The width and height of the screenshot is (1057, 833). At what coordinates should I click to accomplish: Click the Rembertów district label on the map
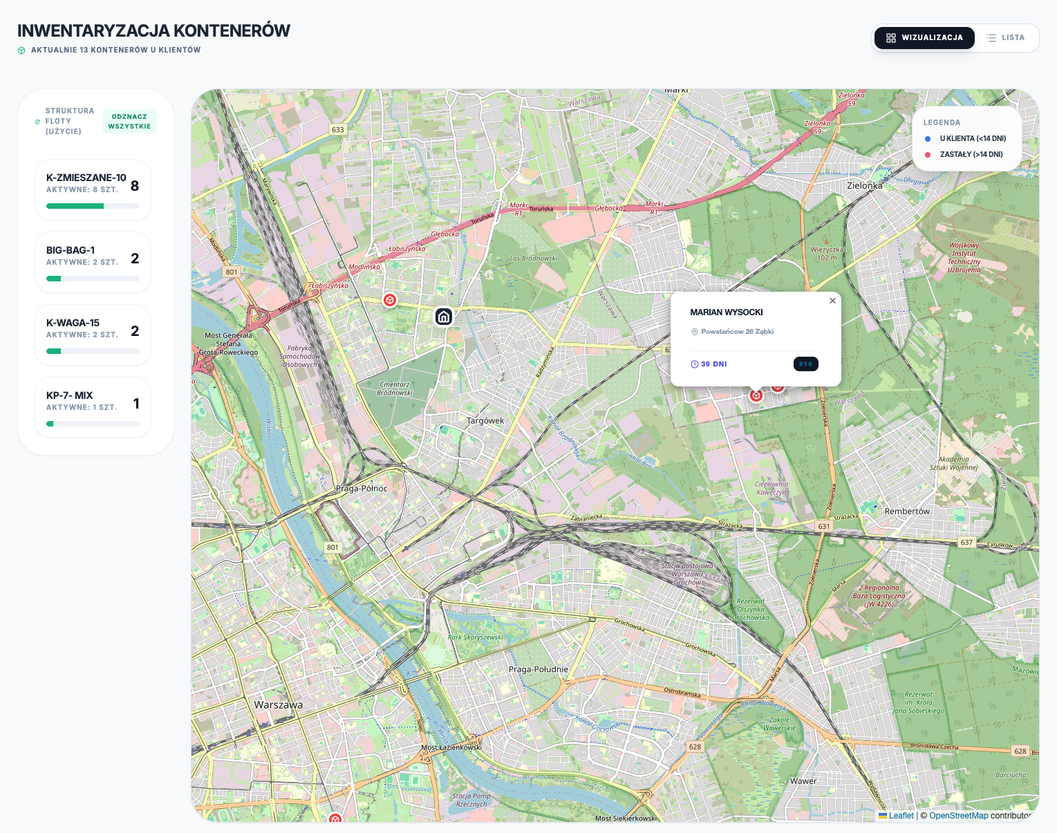[x=907, y=512]
